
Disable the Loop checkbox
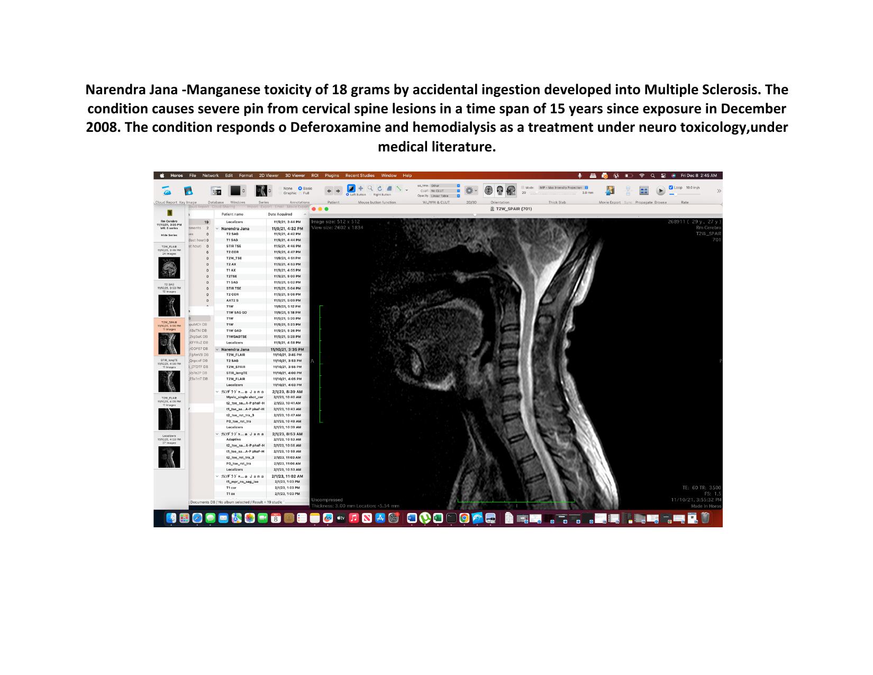(x=671, y=187)
